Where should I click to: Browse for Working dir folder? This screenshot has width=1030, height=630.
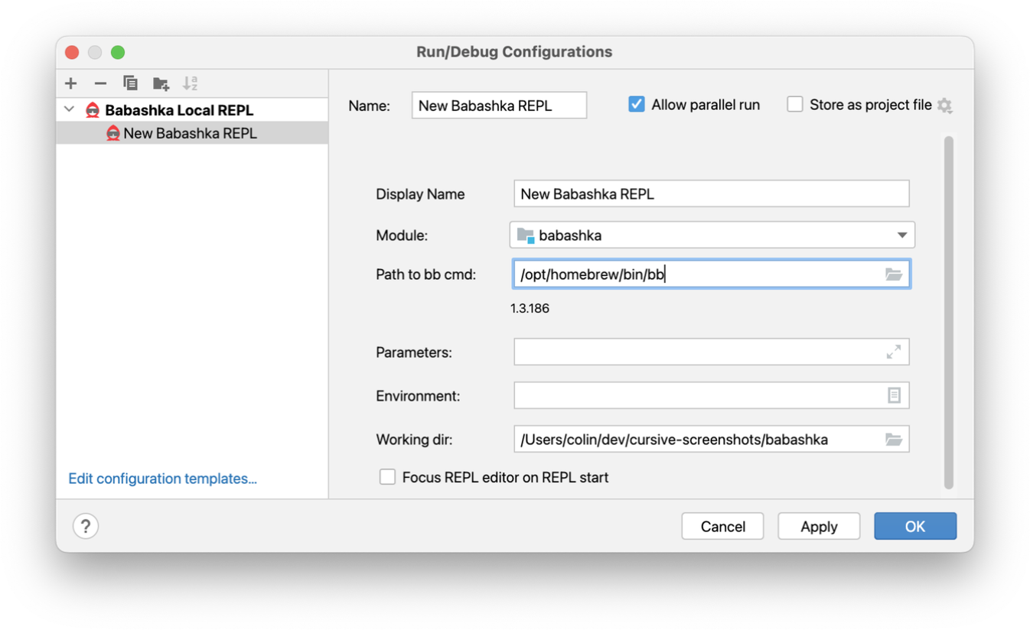(894, 440)
